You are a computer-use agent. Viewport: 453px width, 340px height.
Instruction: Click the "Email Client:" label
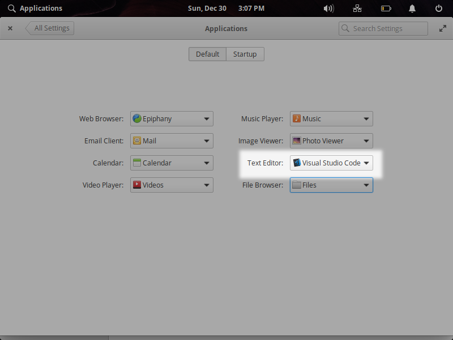104,141
